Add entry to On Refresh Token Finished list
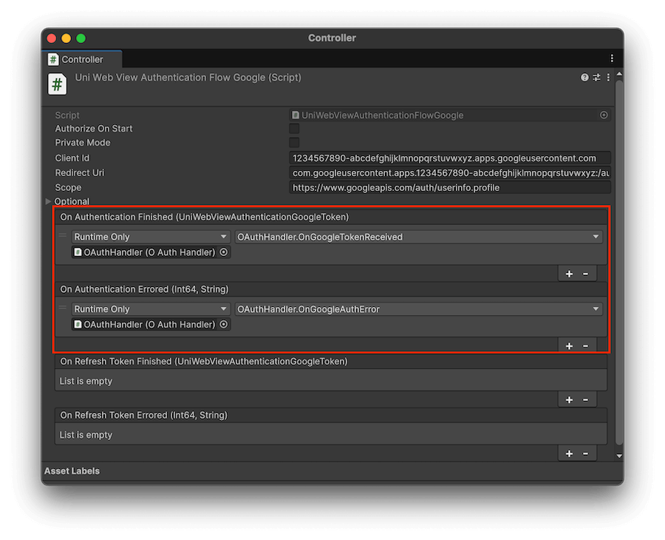Image resolution: width=665 pixels, height=540 pixels. [x=569, y=399]
